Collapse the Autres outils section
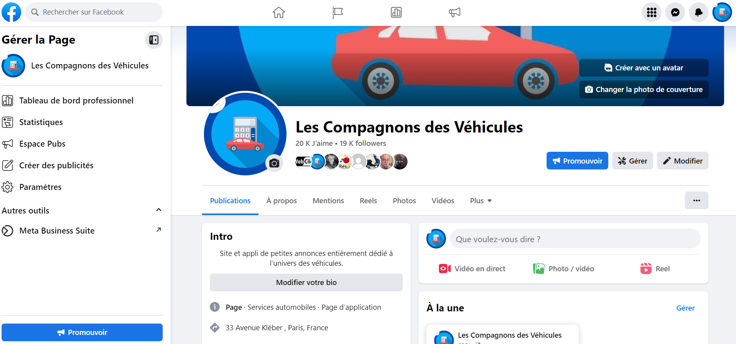This screenshot has width=736, height=344. tap(159, 210)
